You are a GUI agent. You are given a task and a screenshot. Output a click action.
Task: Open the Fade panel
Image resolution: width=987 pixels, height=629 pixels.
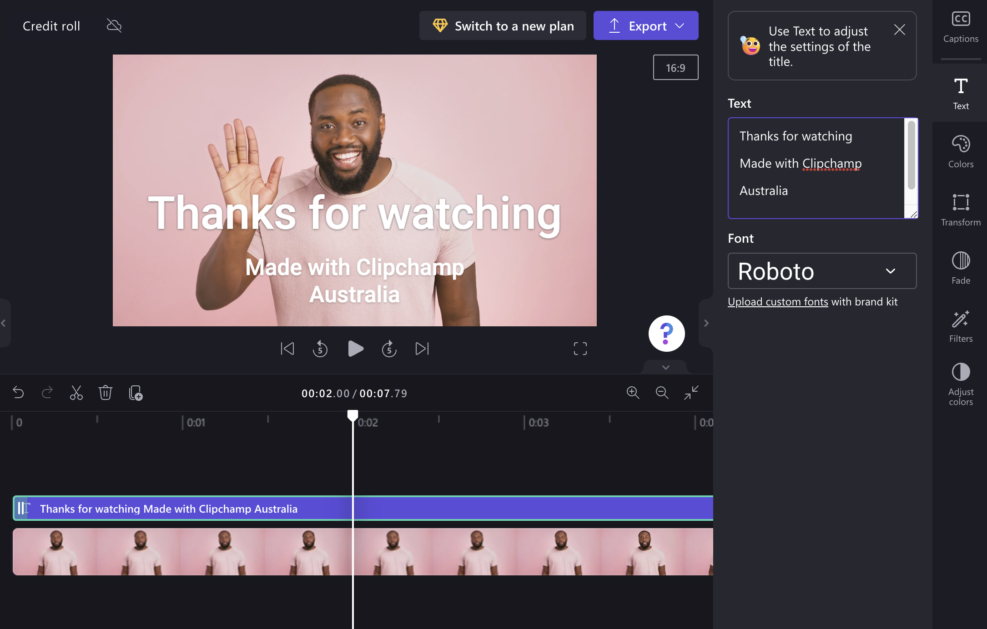click(961, 268)
